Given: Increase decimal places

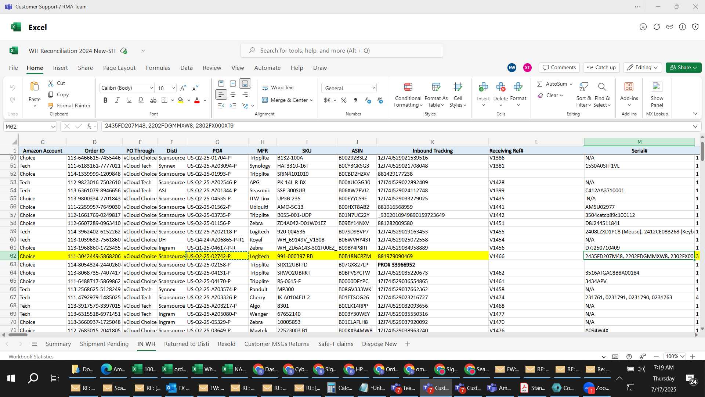Looking at the screenshot, I should (368, 100).
